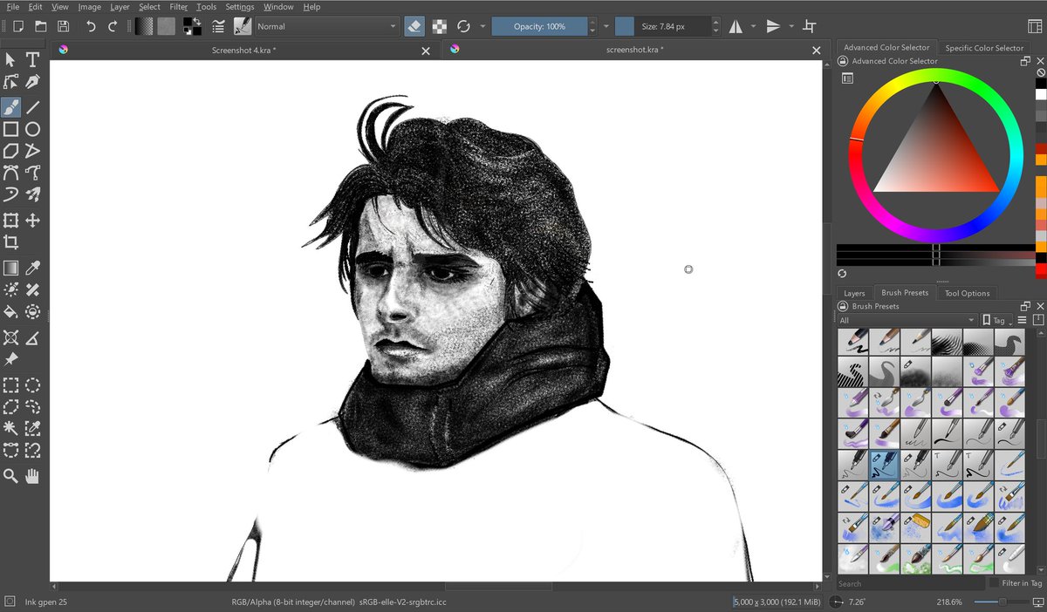Click the Redo arrow
The width and height of the screenshot is (1047, 612).
(113, 26)
